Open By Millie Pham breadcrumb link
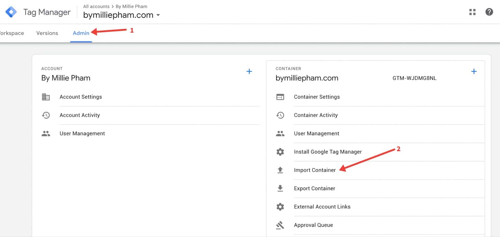Image resolution: width=500 pixels, height=237 pixels. pyautogui.click(x=131, y=6)
